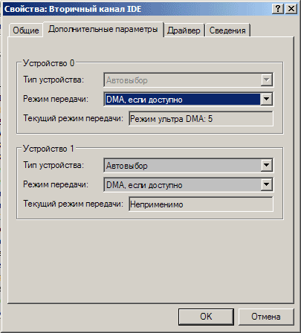Click the Устройство 1 group label
Image resolution: width=301 pixels, height=333 pixels.
(48, 149)
